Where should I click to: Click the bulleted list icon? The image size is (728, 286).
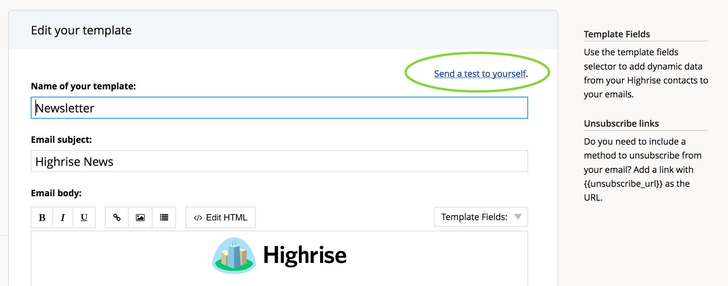coord(164,218)
